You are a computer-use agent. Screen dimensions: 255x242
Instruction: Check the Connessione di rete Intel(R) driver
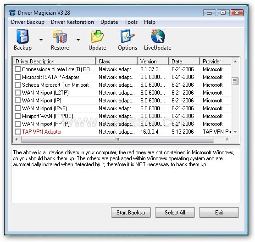click(17, 69)
